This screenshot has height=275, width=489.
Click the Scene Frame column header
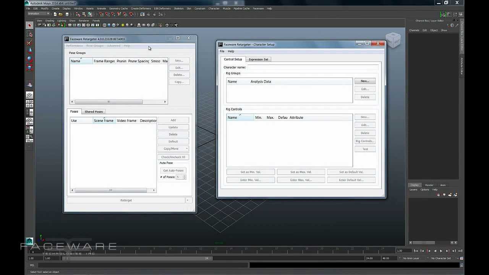coord(104,121)
